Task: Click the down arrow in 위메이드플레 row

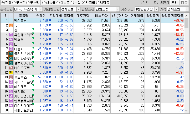Action: [50, 110]
